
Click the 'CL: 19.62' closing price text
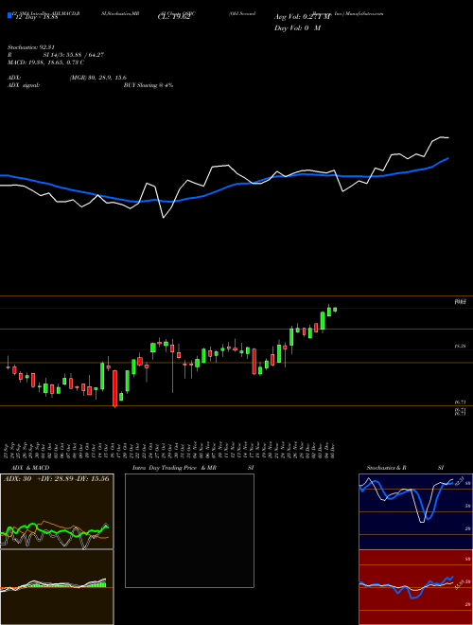tap(174, 17)
